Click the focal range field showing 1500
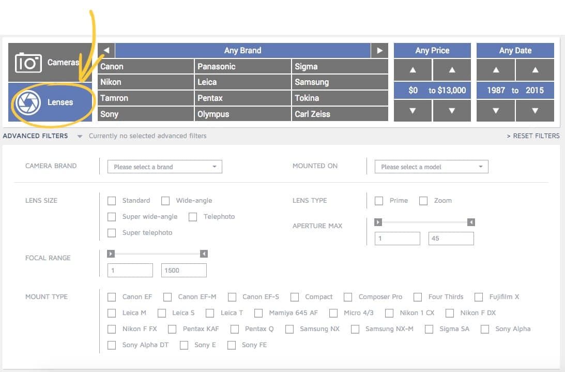565x372 pixels. [x=184, y=270]
